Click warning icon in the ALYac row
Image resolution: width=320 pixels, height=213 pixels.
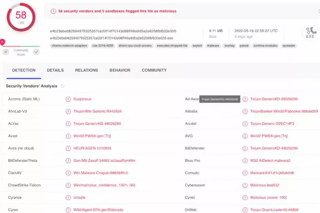click(68, 124)
